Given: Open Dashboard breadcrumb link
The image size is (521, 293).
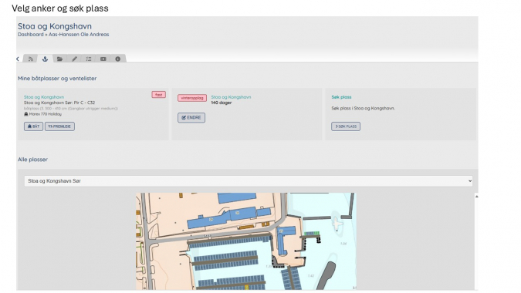Looking at the screenshot, I should 31,34.
